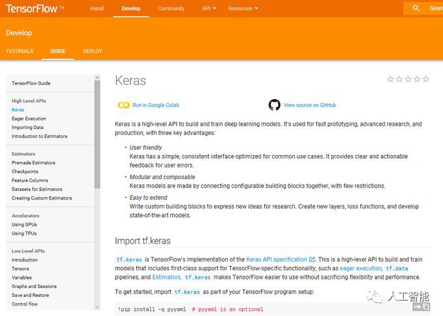Viewport: 443px width, 316px height.
Task: Click the Keras page heading
Action: click(x=130, y=81)
